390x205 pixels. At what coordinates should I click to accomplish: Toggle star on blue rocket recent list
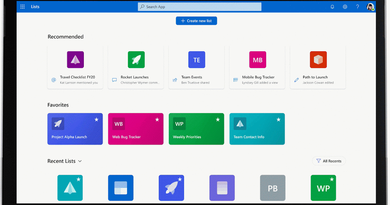click(x=179, y=179)
